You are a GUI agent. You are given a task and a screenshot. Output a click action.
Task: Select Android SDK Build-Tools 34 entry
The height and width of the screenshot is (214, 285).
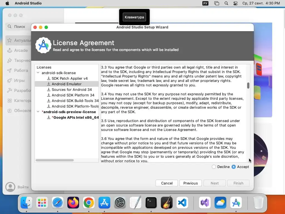(x=75, y=101)
